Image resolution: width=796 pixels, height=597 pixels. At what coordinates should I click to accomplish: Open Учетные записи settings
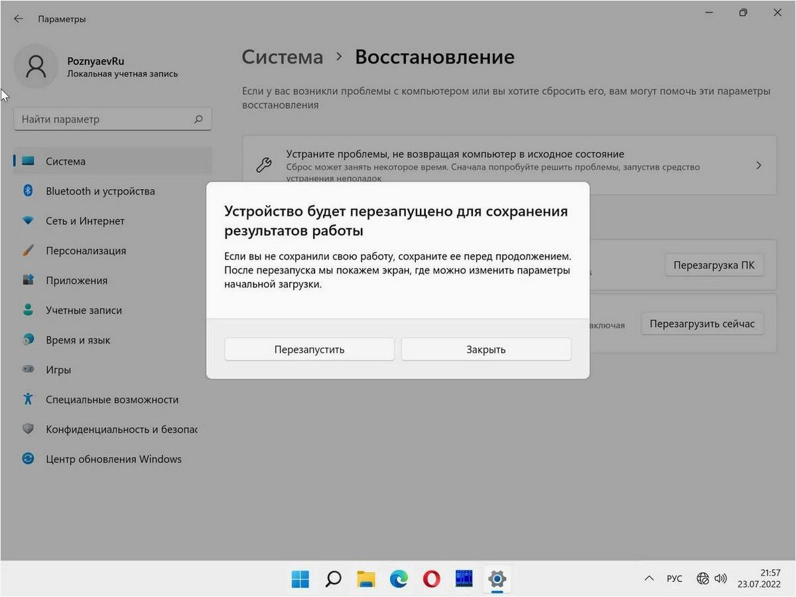[x=112, y=310]
